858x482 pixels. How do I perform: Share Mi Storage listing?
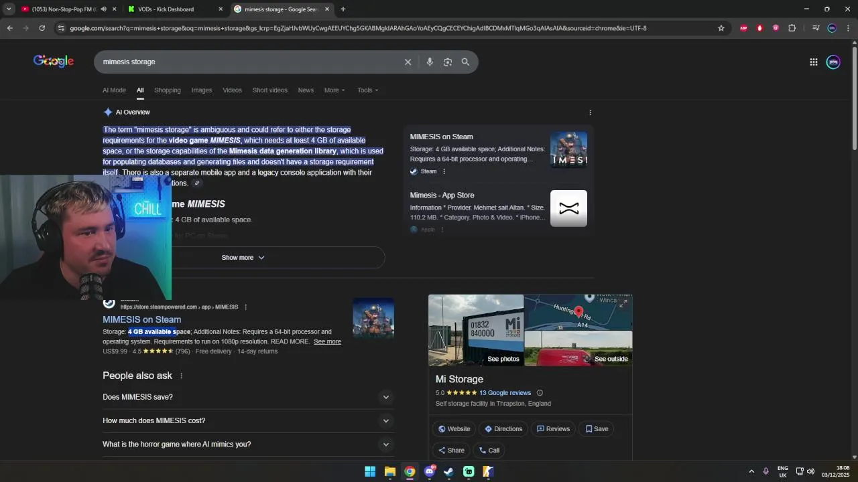pos(451,451)
